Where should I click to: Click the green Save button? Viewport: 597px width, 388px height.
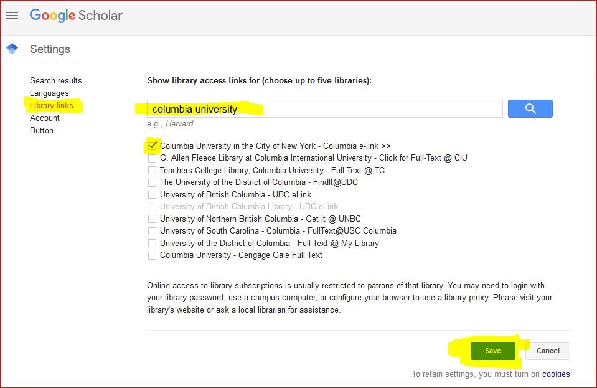[x=492, y=351]
